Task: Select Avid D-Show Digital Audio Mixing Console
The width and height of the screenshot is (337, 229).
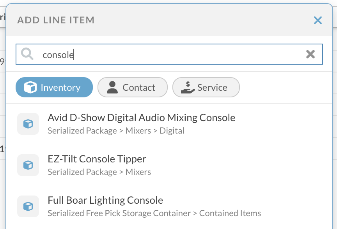Action: point(141,118)
